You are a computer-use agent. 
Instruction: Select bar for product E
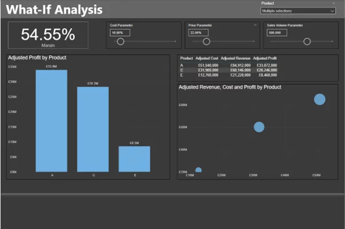click(x=134, y=159)
